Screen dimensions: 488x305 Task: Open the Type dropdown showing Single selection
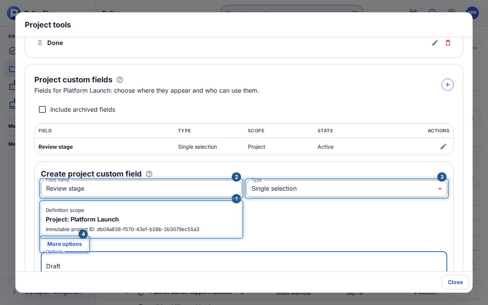347,188
